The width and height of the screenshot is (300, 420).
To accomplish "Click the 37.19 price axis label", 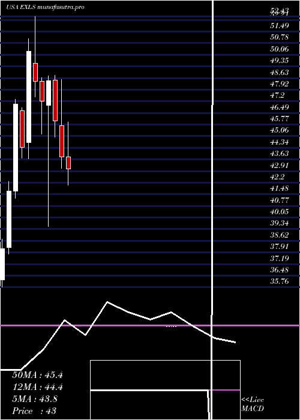I will coord(279,258).
